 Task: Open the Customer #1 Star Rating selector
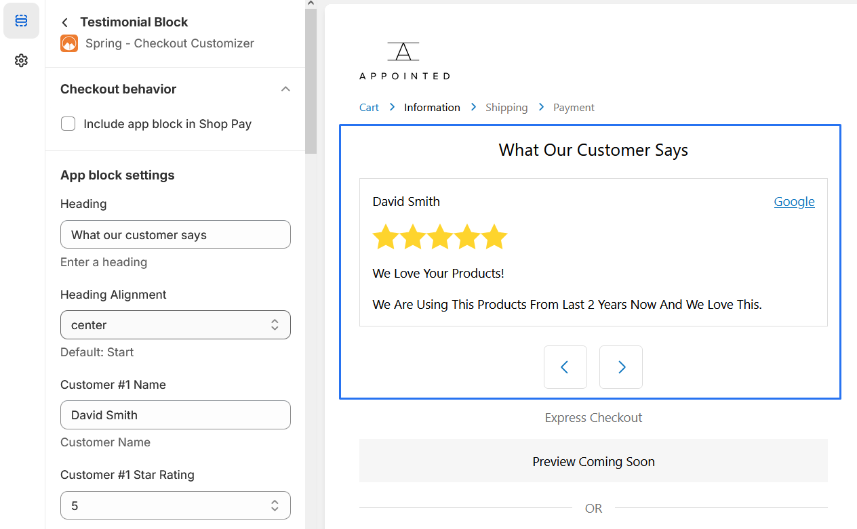tap(175, 505)
